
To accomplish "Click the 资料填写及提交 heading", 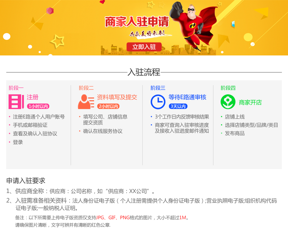I will (x=117, y=97).
